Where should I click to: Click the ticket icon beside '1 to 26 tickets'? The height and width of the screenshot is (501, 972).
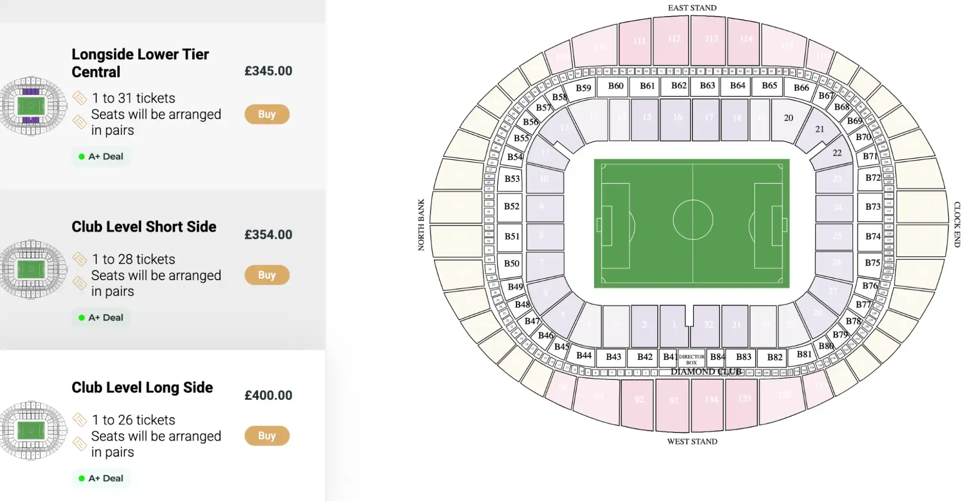tap(81, 419)
